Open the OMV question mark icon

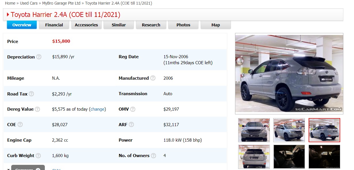pyautogui.click(x=133, y=109)
